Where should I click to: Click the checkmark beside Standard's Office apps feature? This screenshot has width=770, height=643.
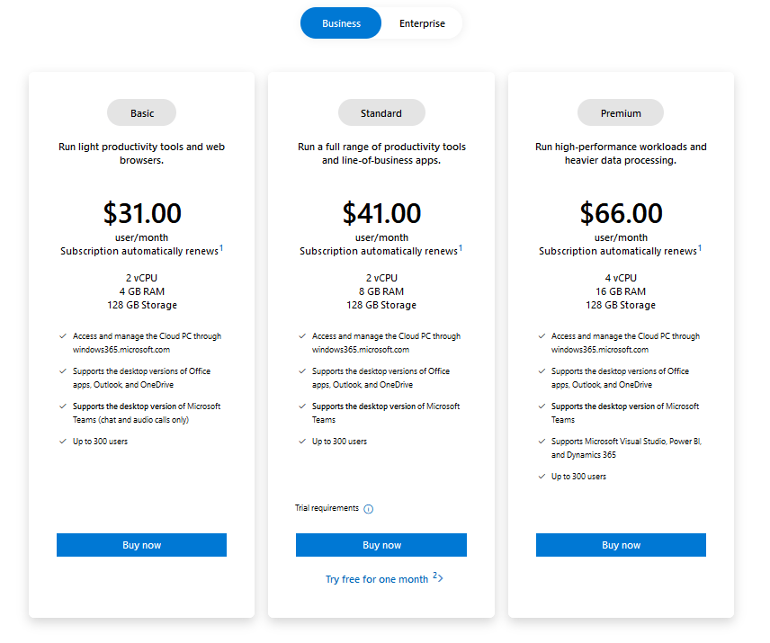[301, 371]
